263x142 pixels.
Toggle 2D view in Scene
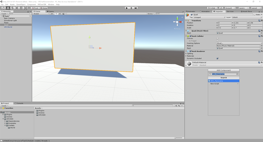click(52, 14)
